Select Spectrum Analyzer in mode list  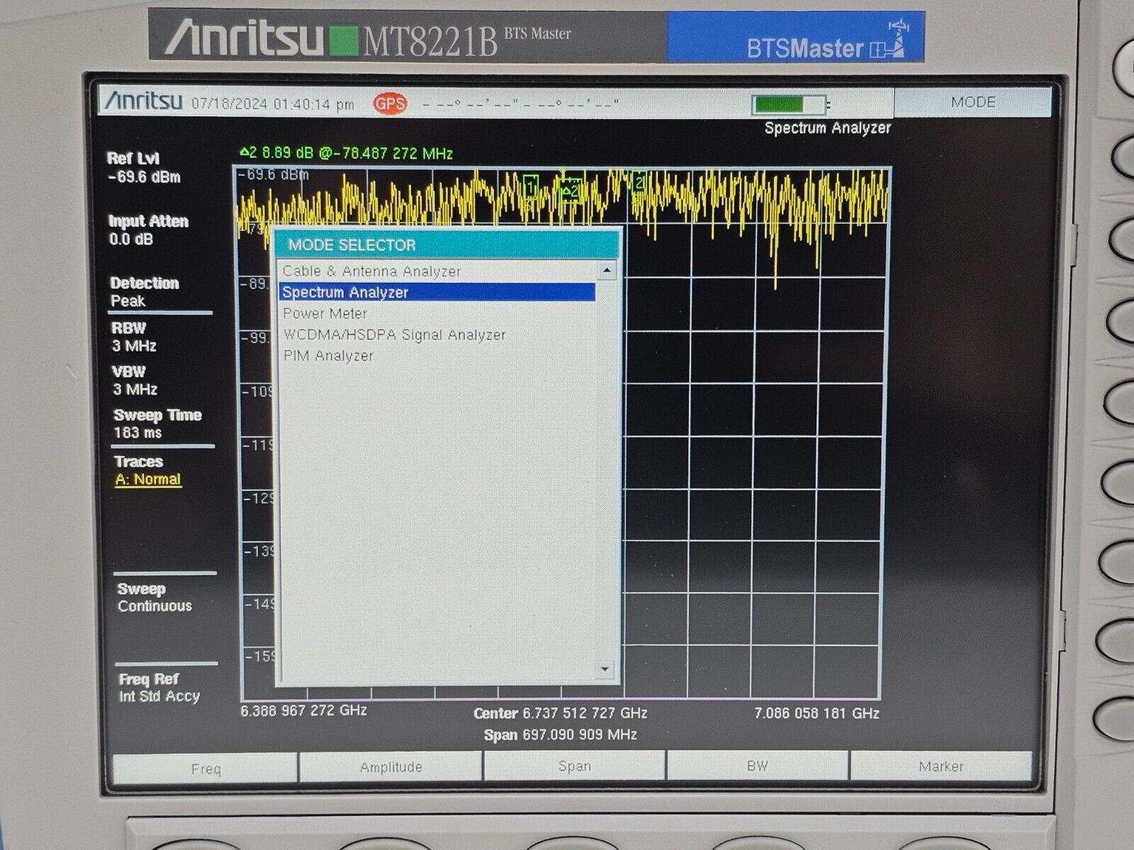[437, 293]
